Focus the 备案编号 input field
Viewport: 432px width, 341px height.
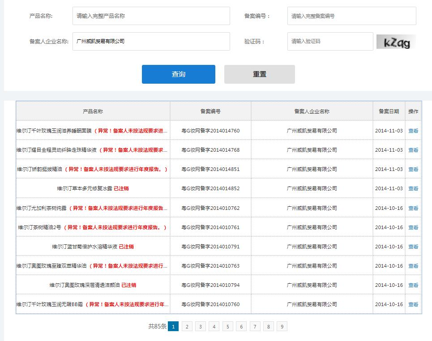pos(351,16)
